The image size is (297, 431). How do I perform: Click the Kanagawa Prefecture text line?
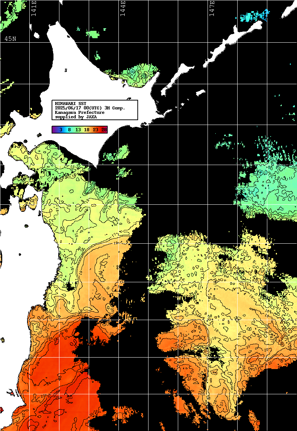(x=79, y=112)
